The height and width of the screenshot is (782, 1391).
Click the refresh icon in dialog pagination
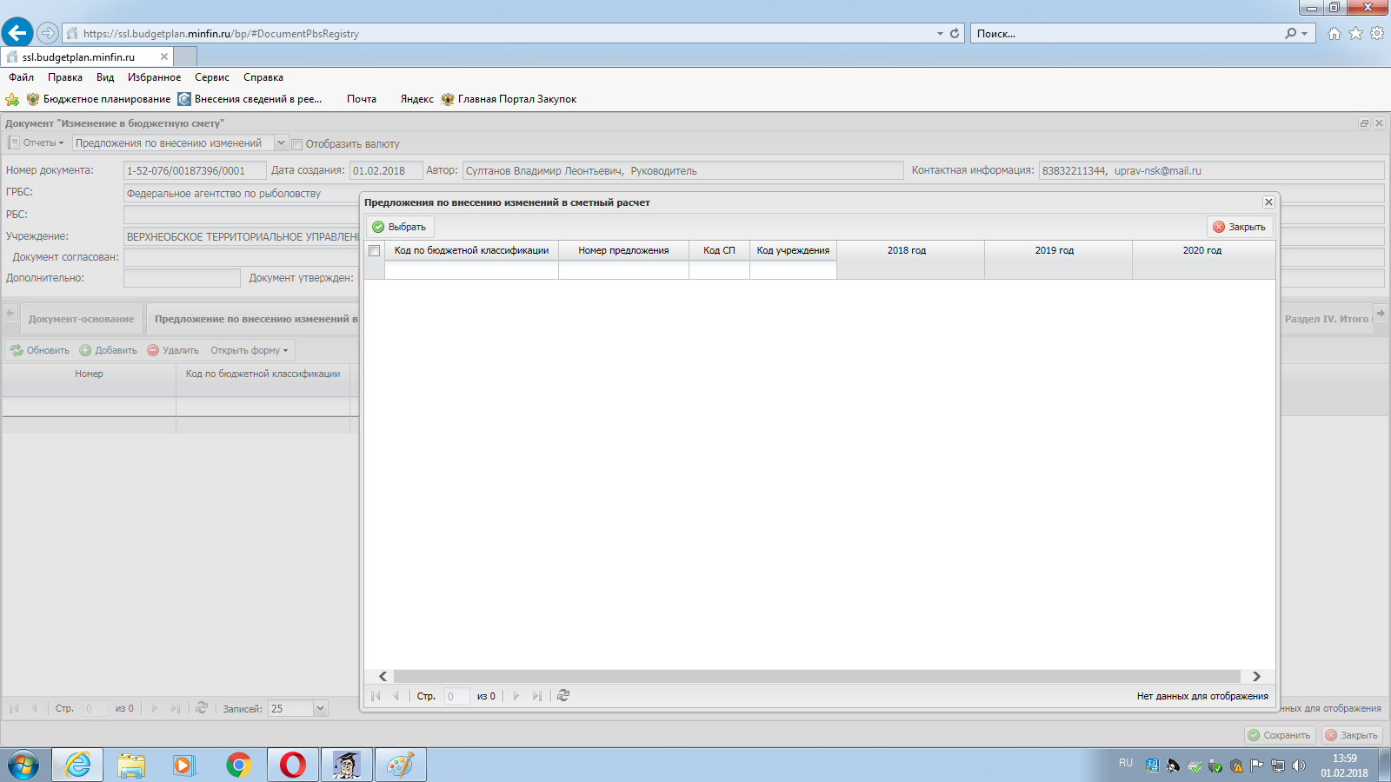pyautogui.click(x=563, y=696)
